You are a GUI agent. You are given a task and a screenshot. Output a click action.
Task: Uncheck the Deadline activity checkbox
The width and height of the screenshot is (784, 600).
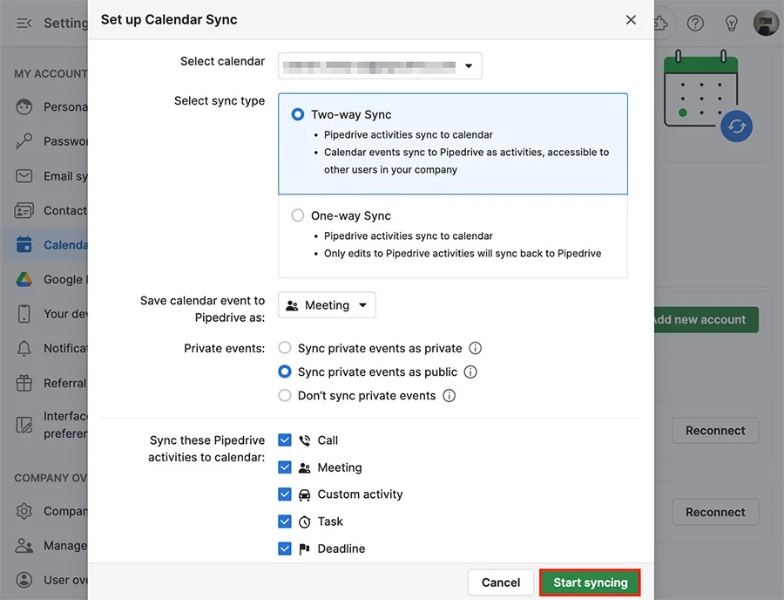(285, 549)
